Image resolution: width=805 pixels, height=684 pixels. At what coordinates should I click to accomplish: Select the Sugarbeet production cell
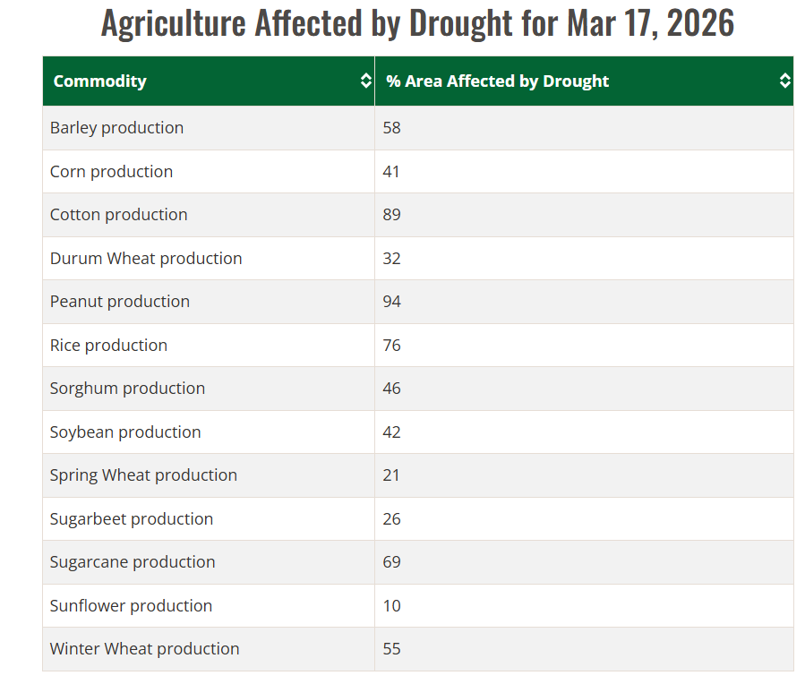[x=132, y=519]
